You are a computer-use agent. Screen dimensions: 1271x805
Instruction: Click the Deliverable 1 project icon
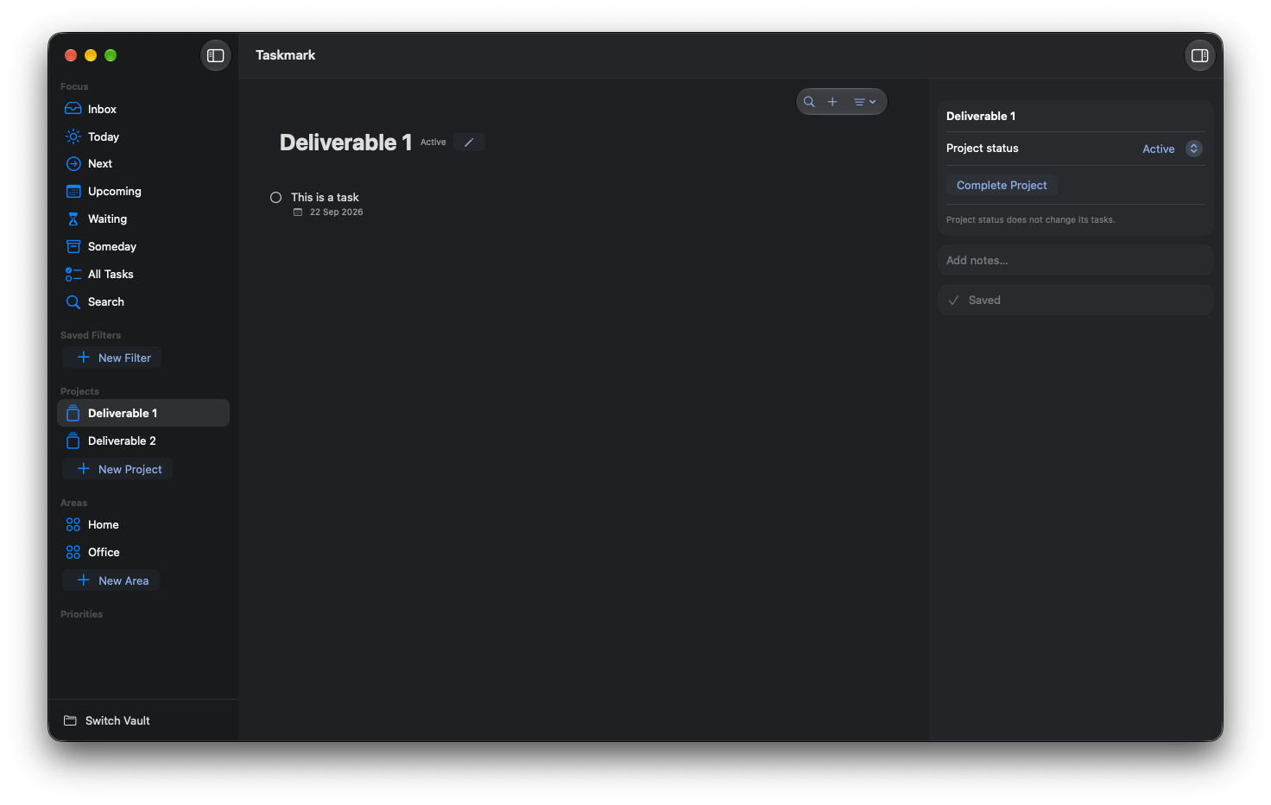(x=73, y=413)
